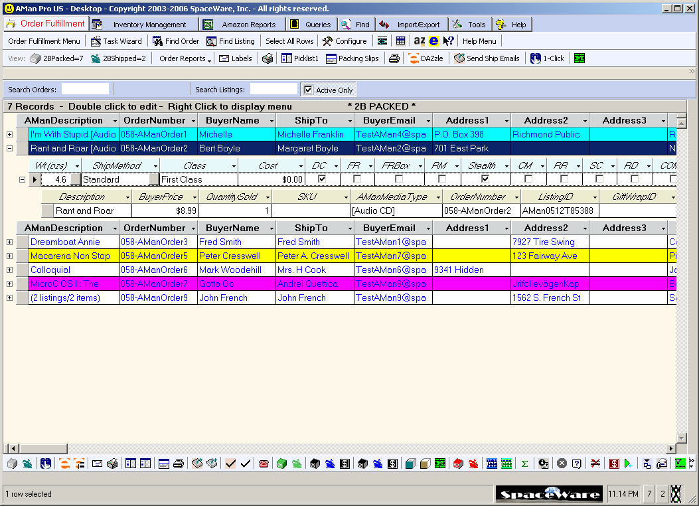Click the red telephone icon in bottom toolbar
The width and height of the screenshot is (699, 506).
264,464
